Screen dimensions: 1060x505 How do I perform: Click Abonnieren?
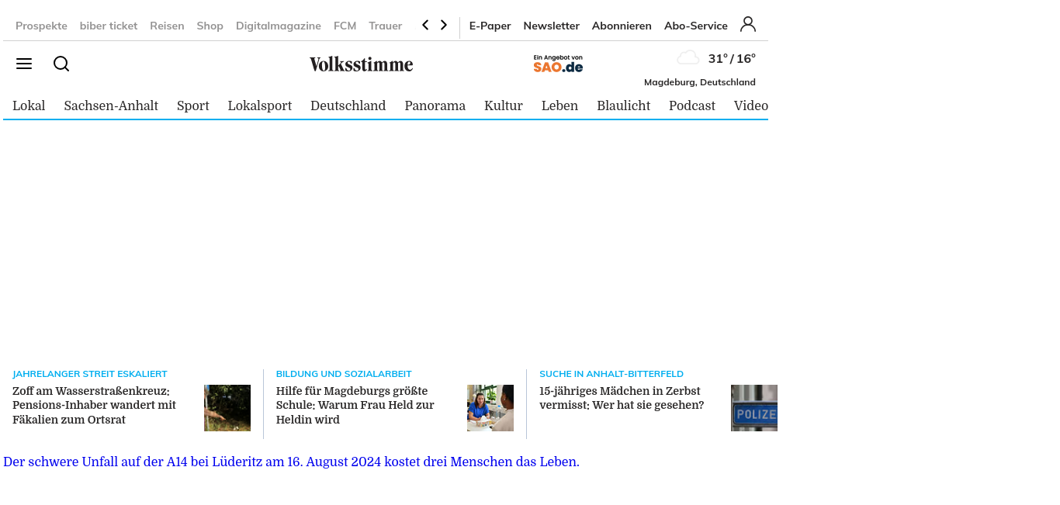click(622, 26)
